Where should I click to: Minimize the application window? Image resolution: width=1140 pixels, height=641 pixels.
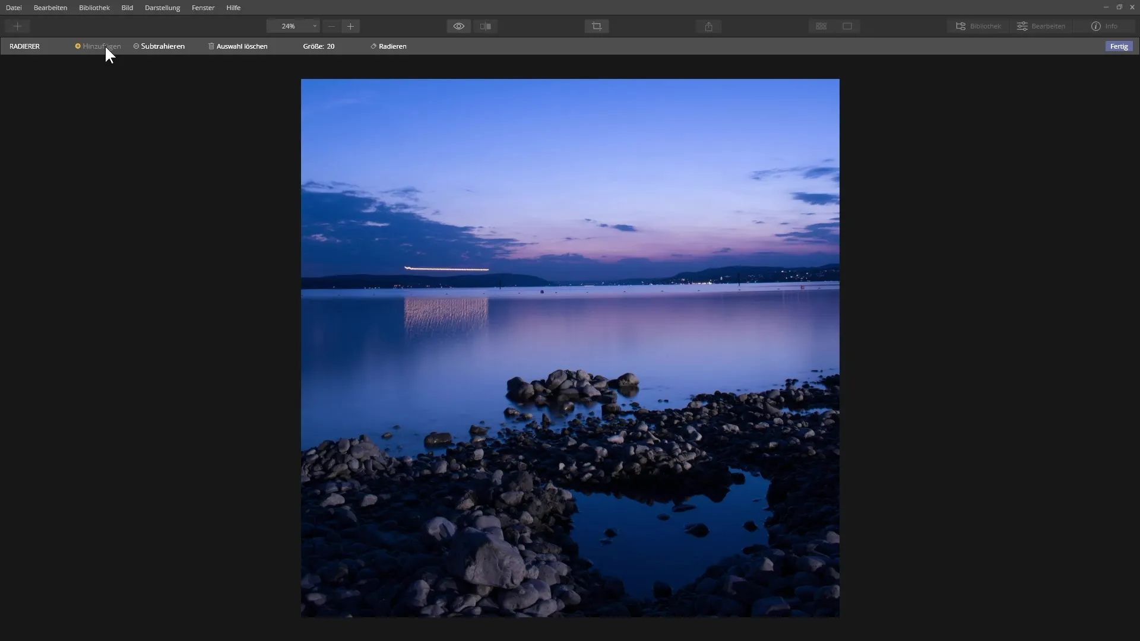click(1106, 7)
